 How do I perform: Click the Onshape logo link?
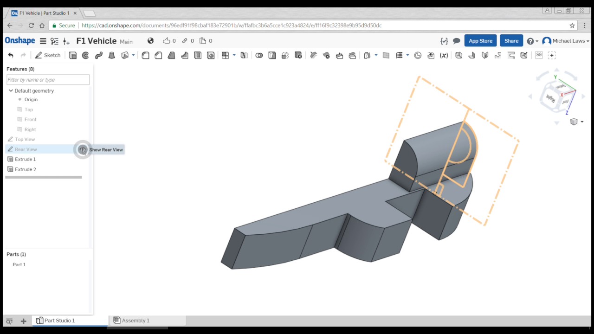pyautogui.click(x=20, y=41)
